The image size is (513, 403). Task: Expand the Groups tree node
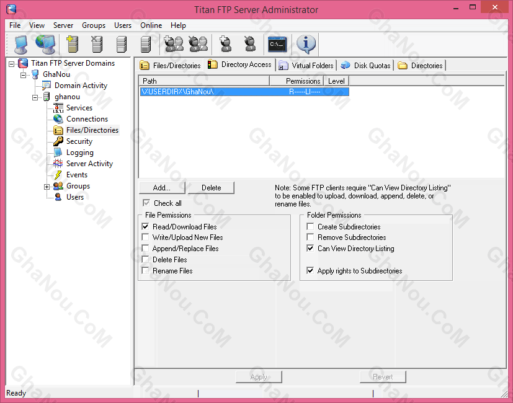pyautogui.click(x=47, y=187)
